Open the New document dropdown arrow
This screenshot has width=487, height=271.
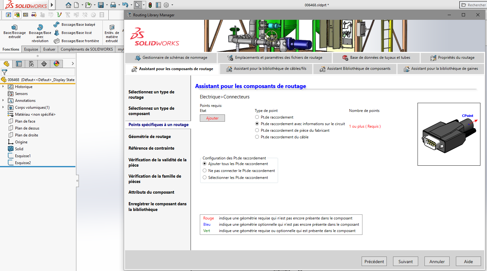[82, 5]
